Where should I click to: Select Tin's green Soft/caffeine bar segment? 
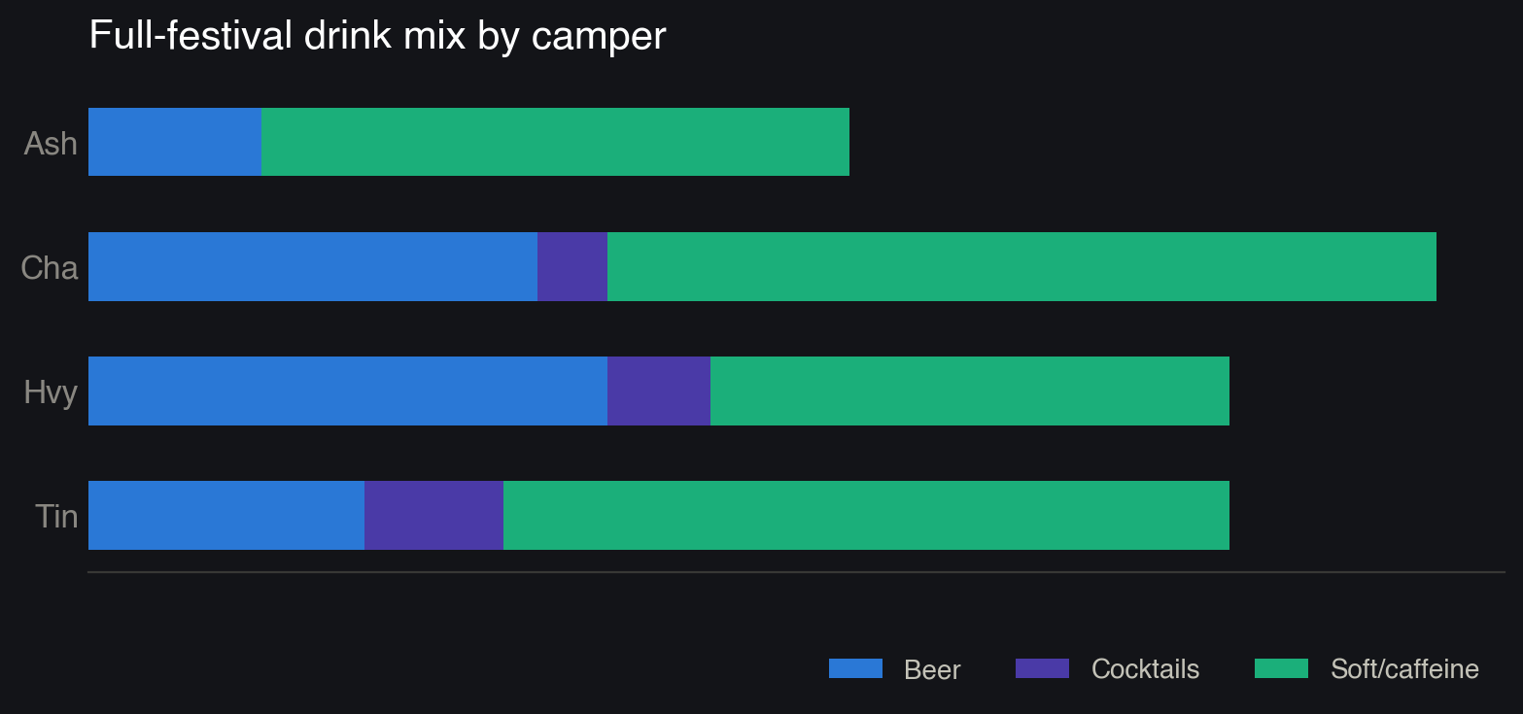pos(866,515)
